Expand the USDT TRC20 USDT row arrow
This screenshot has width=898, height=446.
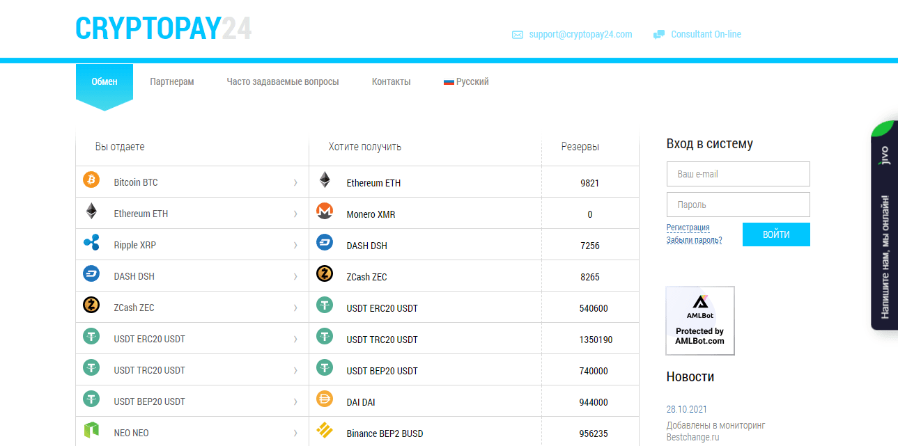(297, 369)
